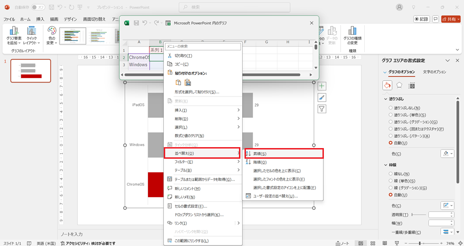Collapse 枠線 border section
The image size is (464, 246).
(x=386, y=165)
